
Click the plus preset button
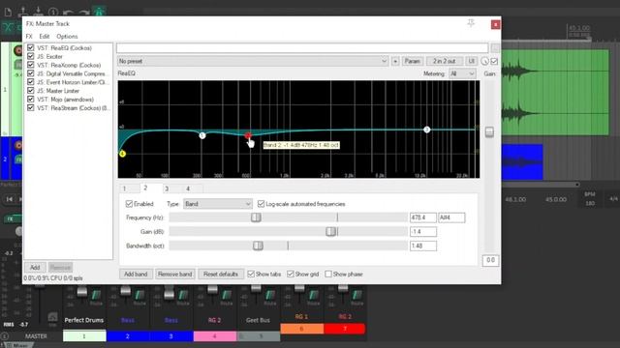395,61
